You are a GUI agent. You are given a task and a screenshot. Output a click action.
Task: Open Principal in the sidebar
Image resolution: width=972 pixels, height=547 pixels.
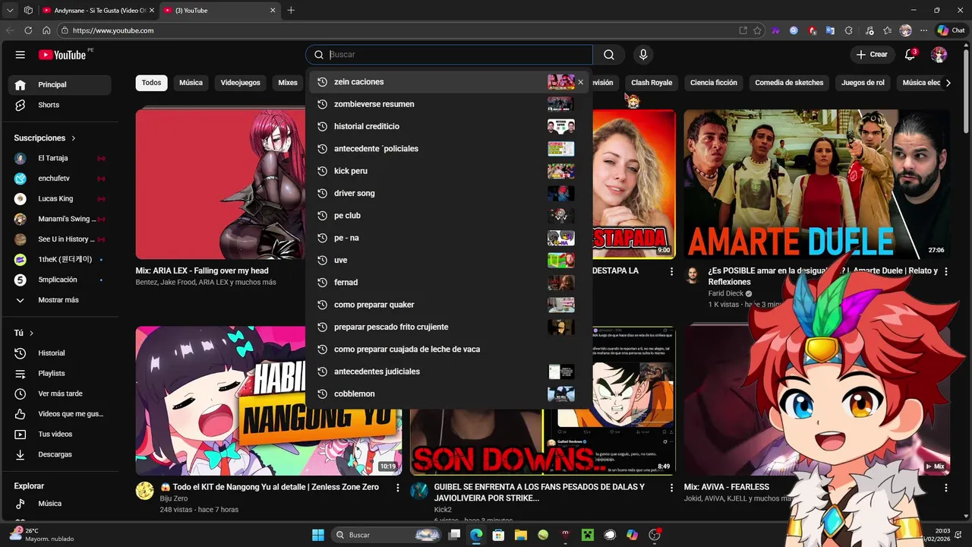pyautogui.click(x=59, y=84)
